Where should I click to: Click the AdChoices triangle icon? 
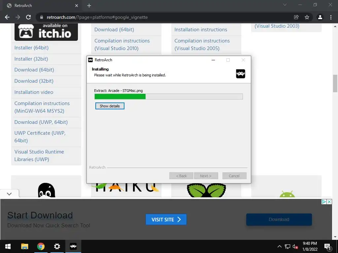324,202
